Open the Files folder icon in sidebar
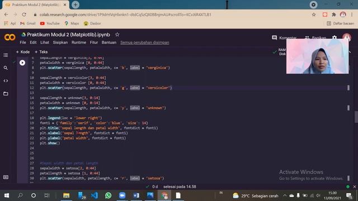Screen dimensions: 358x201 tap(6, 94)
